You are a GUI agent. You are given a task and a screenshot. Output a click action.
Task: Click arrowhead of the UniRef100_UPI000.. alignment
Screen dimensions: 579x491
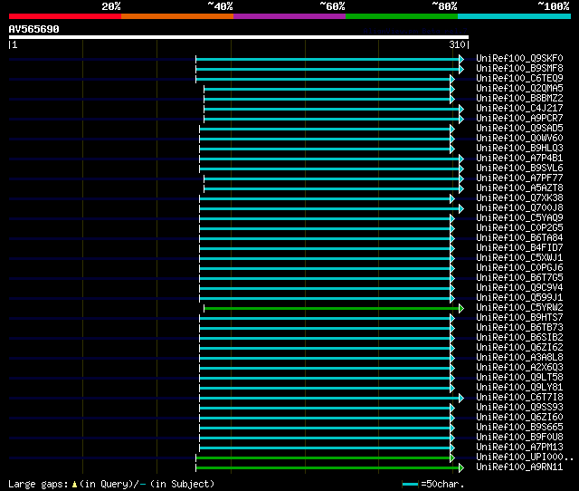[x=452, y=458]
